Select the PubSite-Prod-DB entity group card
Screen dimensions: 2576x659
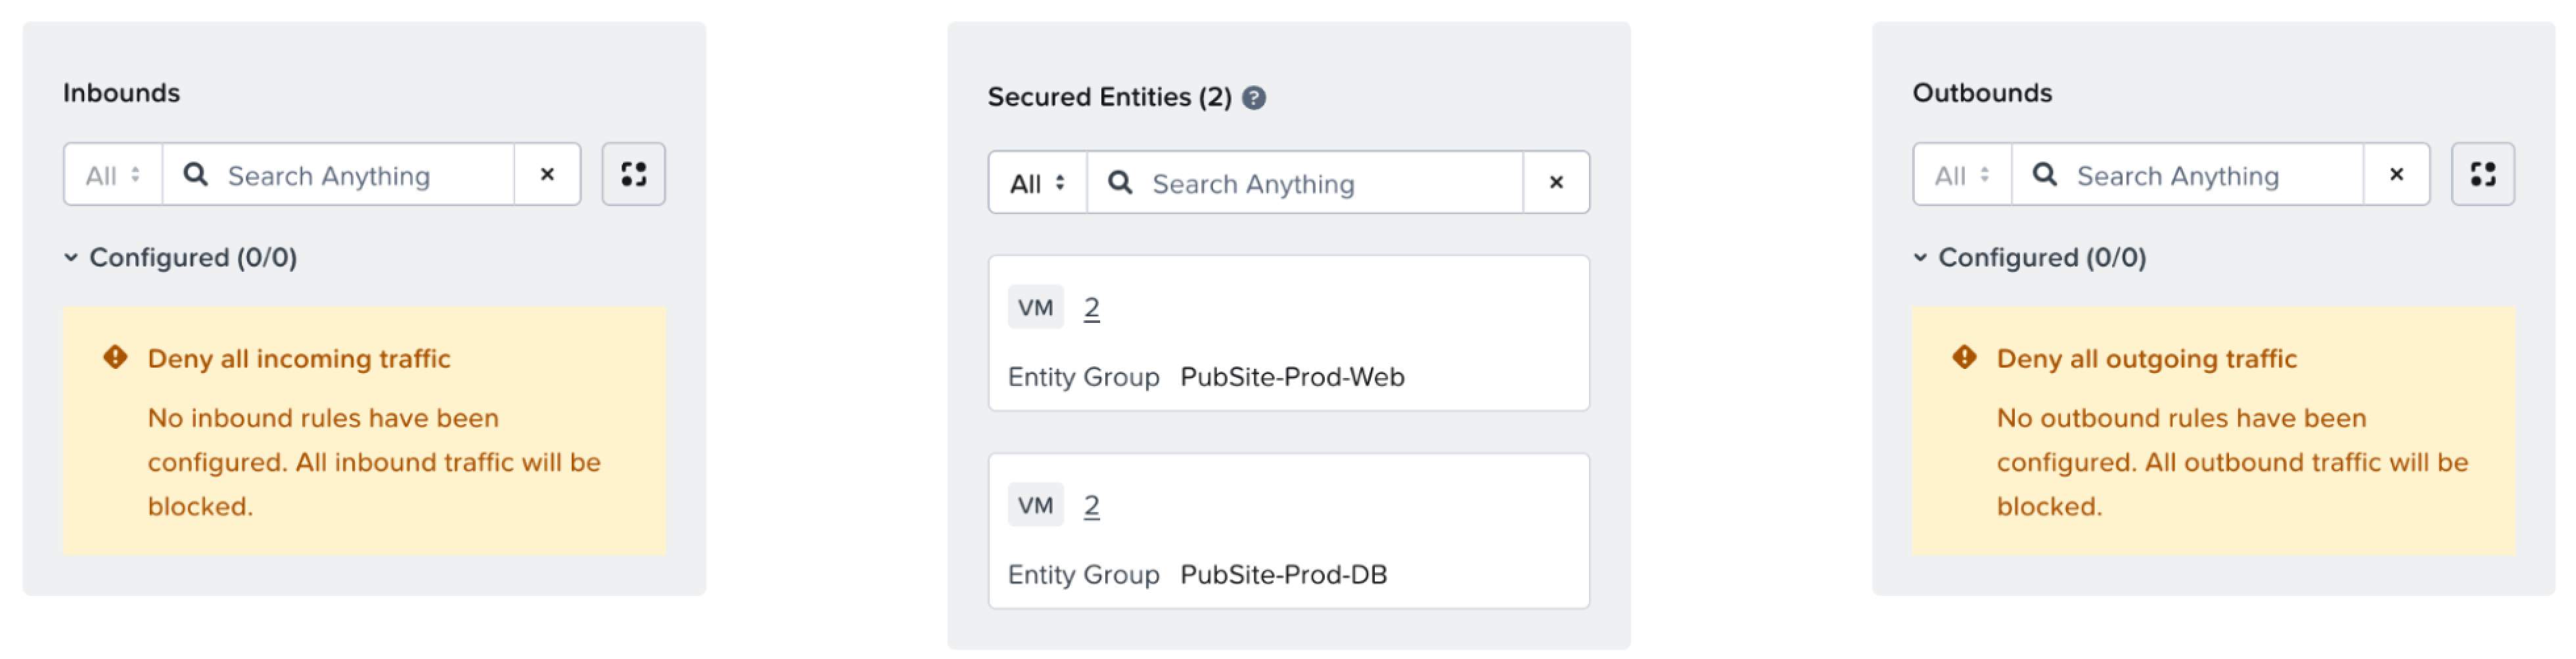[x=1289, y=531]
